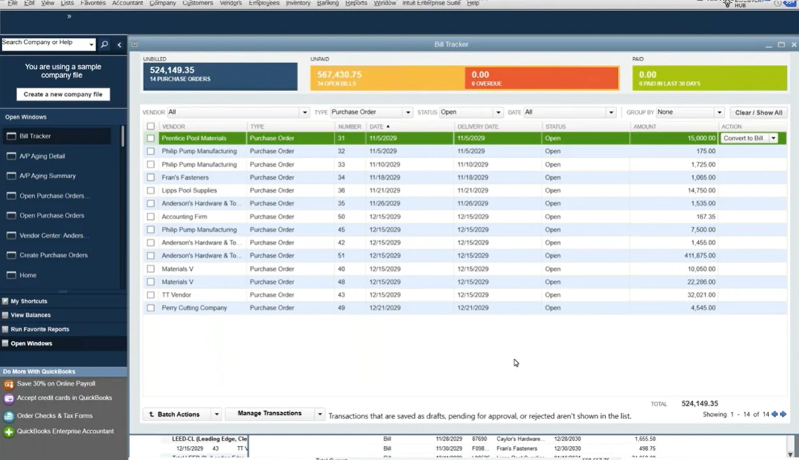Open the Group By dropdown

[719, 113]
